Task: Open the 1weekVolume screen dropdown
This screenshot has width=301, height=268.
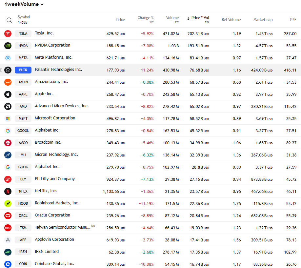Action: [x=24, y=4]
